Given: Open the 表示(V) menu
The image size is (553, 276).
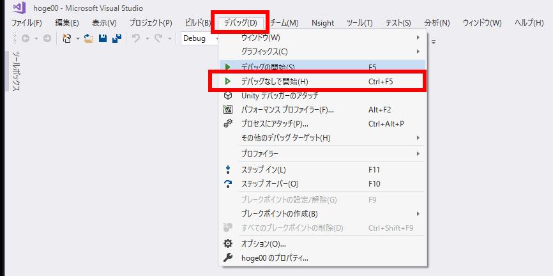Looking at the screenshot, I should [104, 23].
